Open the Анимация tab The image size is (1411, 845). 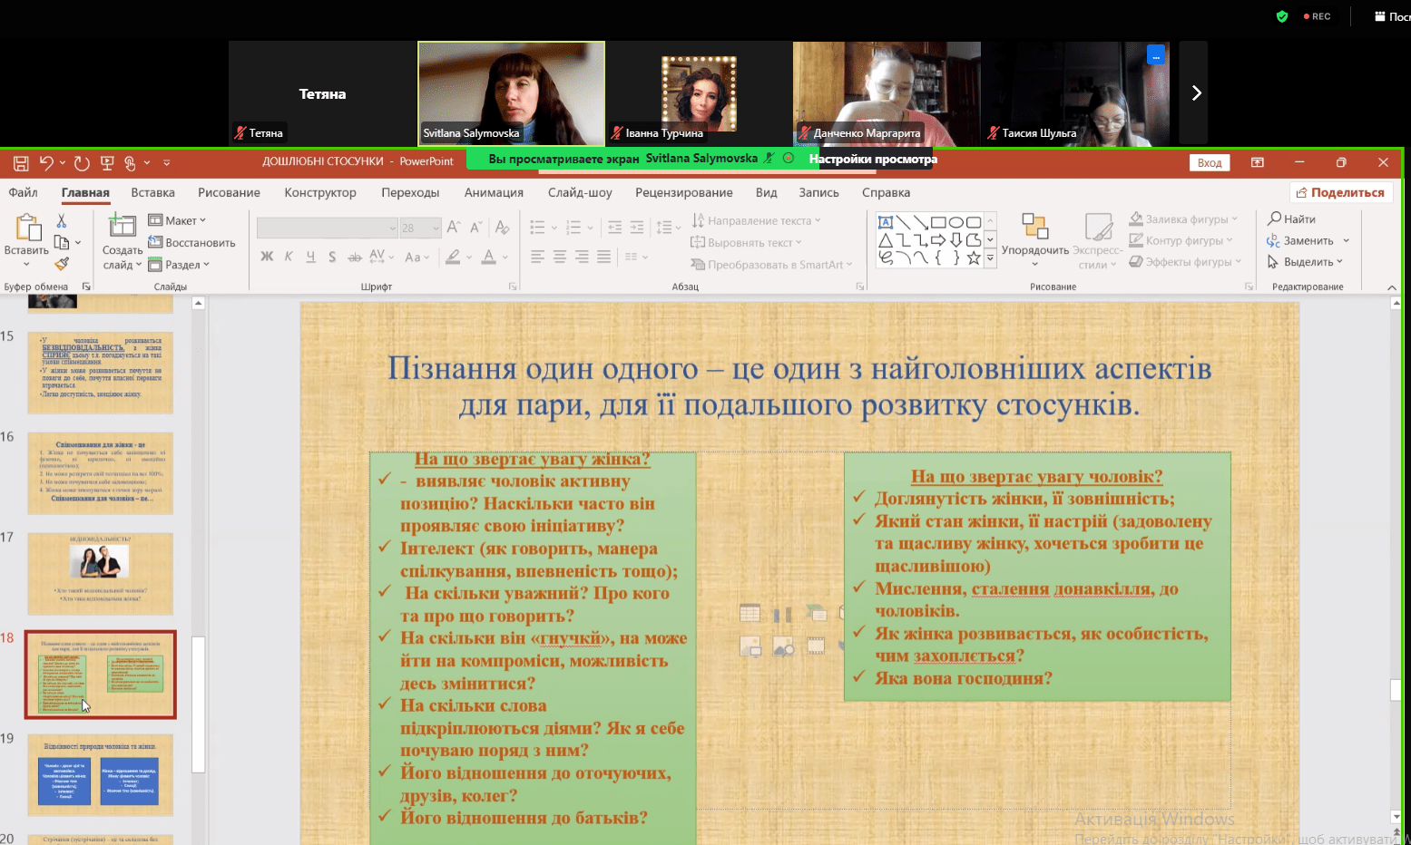(494, 192)
